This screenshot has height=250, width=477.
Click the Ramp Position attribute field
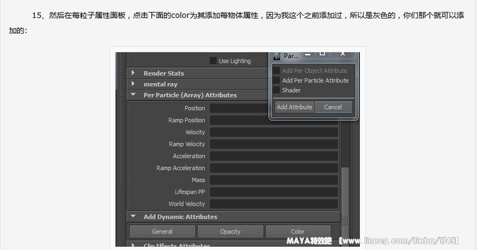click(273, 120)
